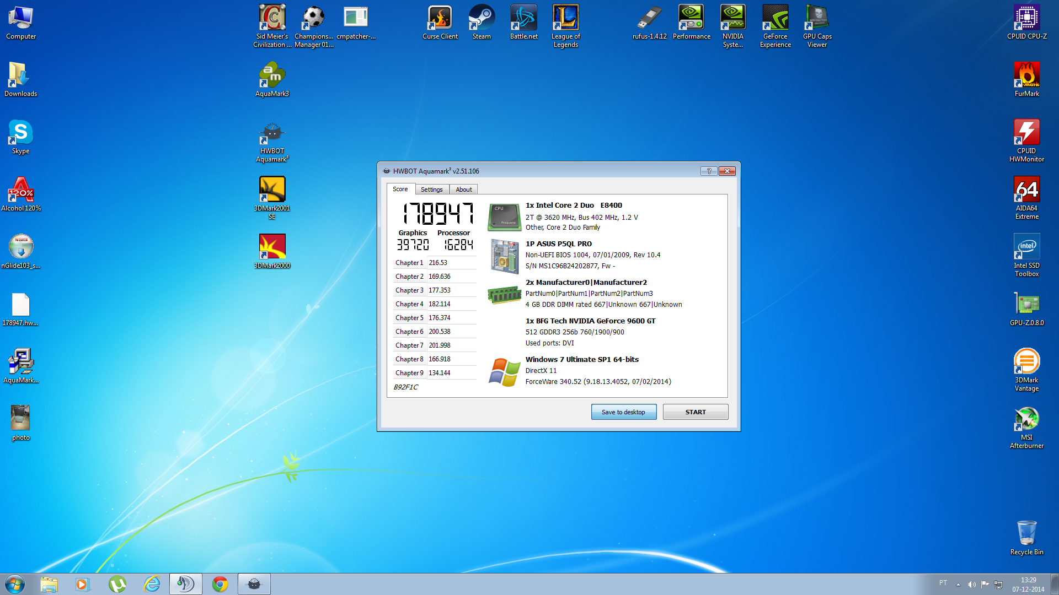This screenshot has width=1059, height=595.
Task: Click the total score 178947
Action: (438, 214)
